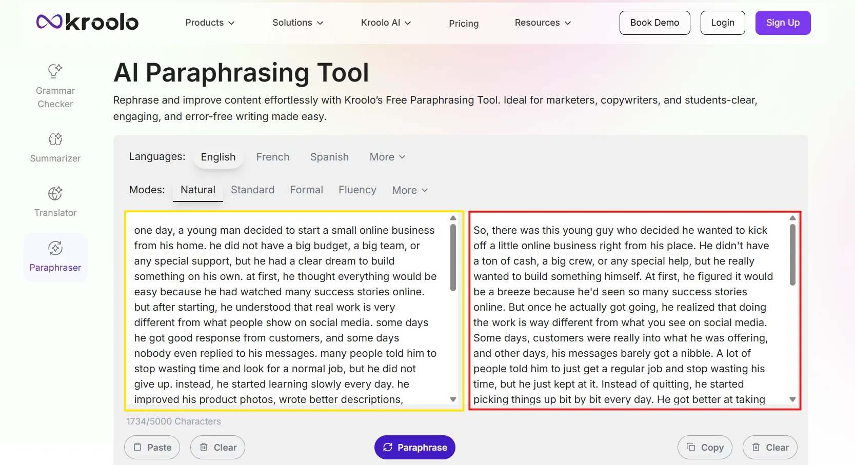855x465 pixels.
Task: Click the output box scroll down arrow
Action: point(792,399)
